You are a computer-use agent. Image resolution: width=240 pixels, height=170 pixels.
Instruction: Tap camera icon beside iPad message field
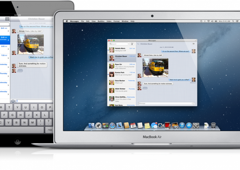pyautogui.click(x=13, y=101)
